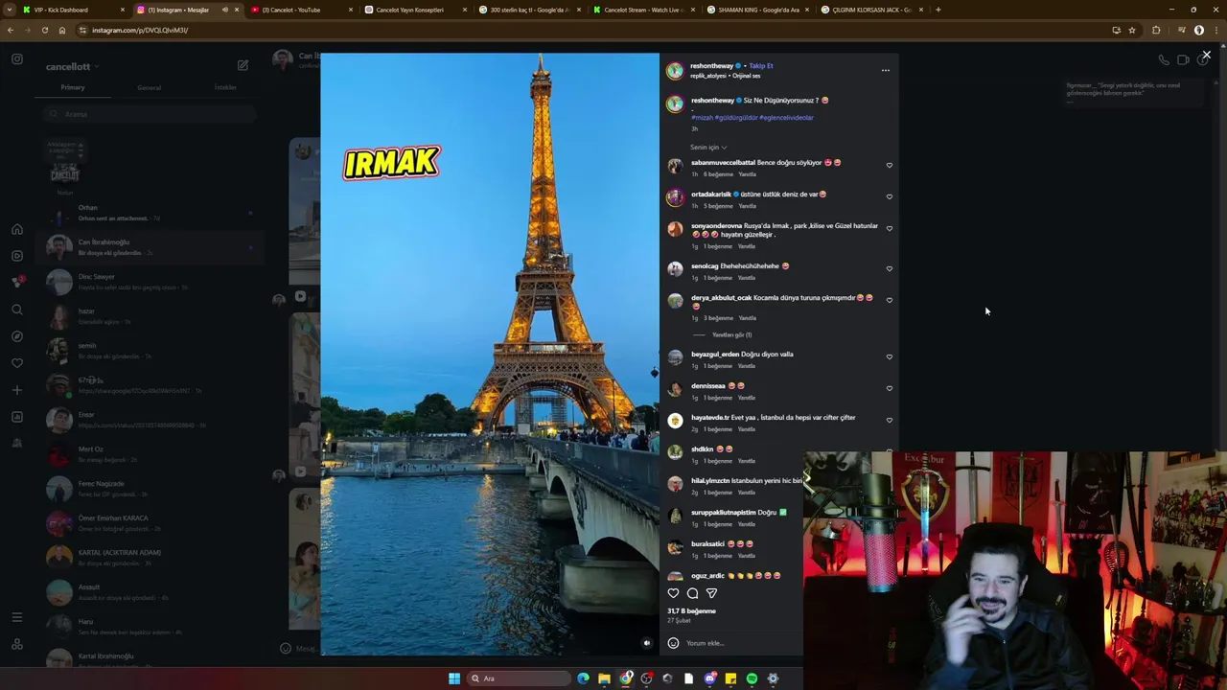Click the 'Arama' search field in messages
Viewport: 1227px width, 690px height.
tap(150, 114)
